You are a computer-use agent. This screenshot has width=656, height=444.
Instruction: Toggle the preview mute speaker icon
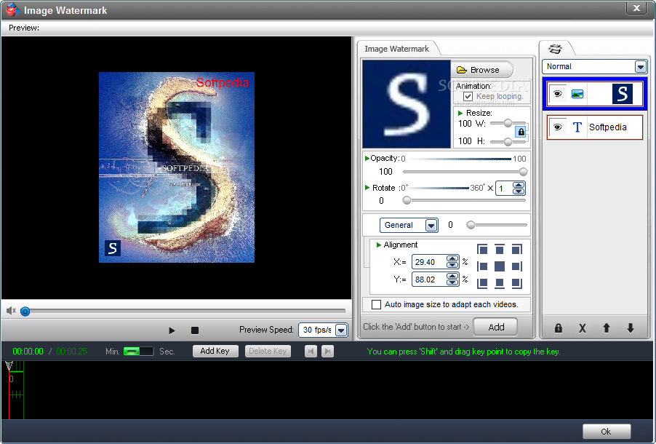11,310
